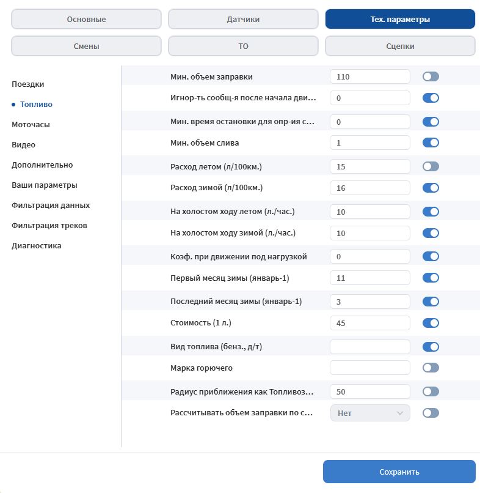The width and height of the screenshot is (480, 493).
Task: Enable the Марка горючего switch
Action: point(431,368)
